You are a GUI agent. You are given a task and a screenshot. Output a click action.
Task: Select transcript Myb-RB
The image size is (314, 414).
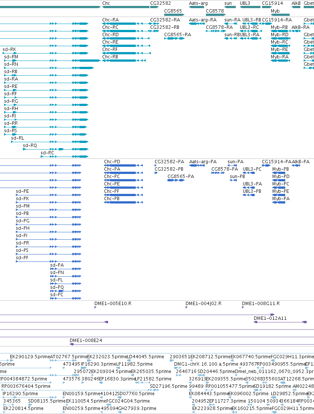click(x=279, y=27)
